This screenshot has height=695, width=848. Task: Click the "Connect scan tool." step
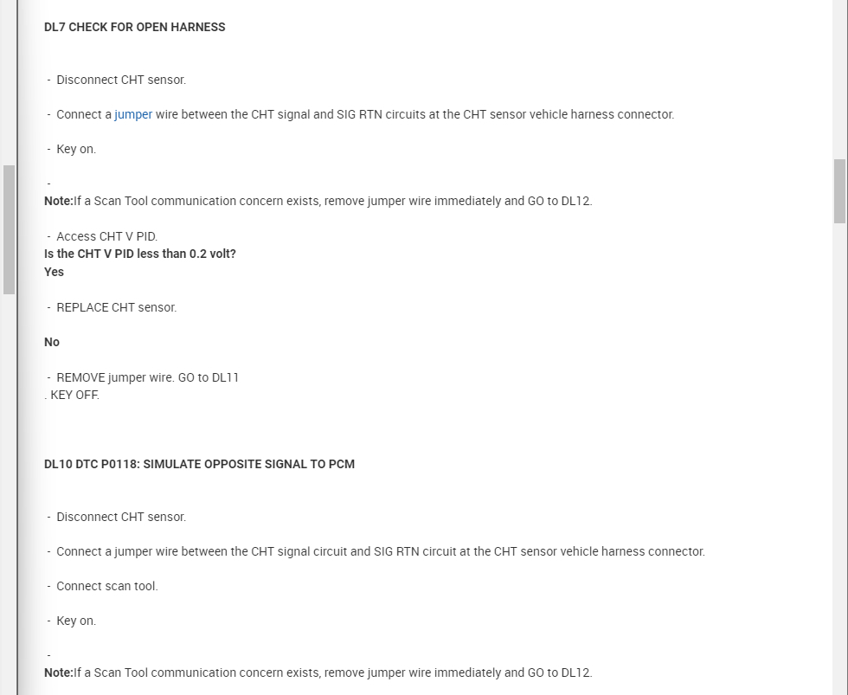click(106, 586)
